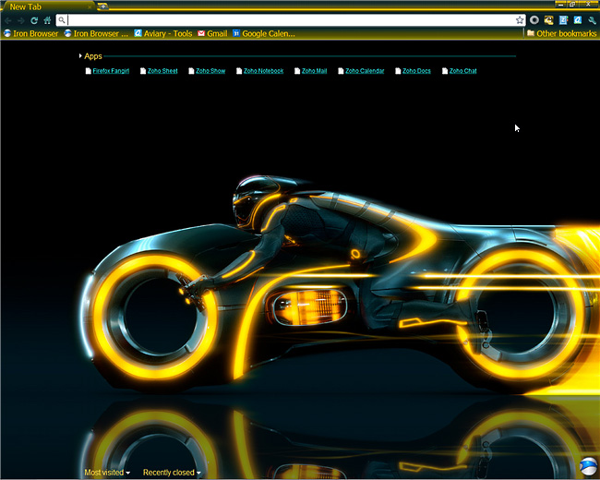Launch the Zoho Mail app
The width and height of the screenshot is (600, 480).
(x=311, y=71)
